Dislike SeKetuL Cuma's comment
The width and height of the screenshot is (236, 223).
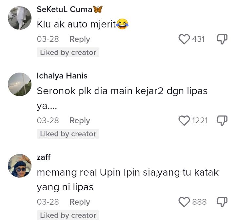click(x=222, y=39)
